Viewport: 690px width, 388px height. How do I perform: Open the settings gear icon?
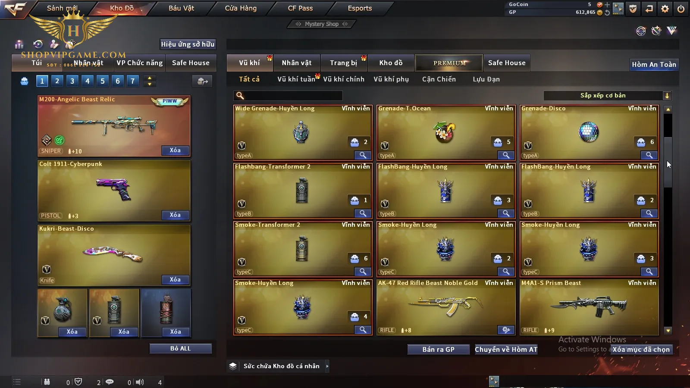click(665, 9)
